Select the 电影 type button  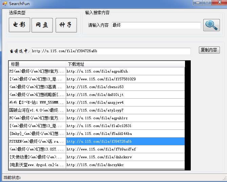pos(19,25)
